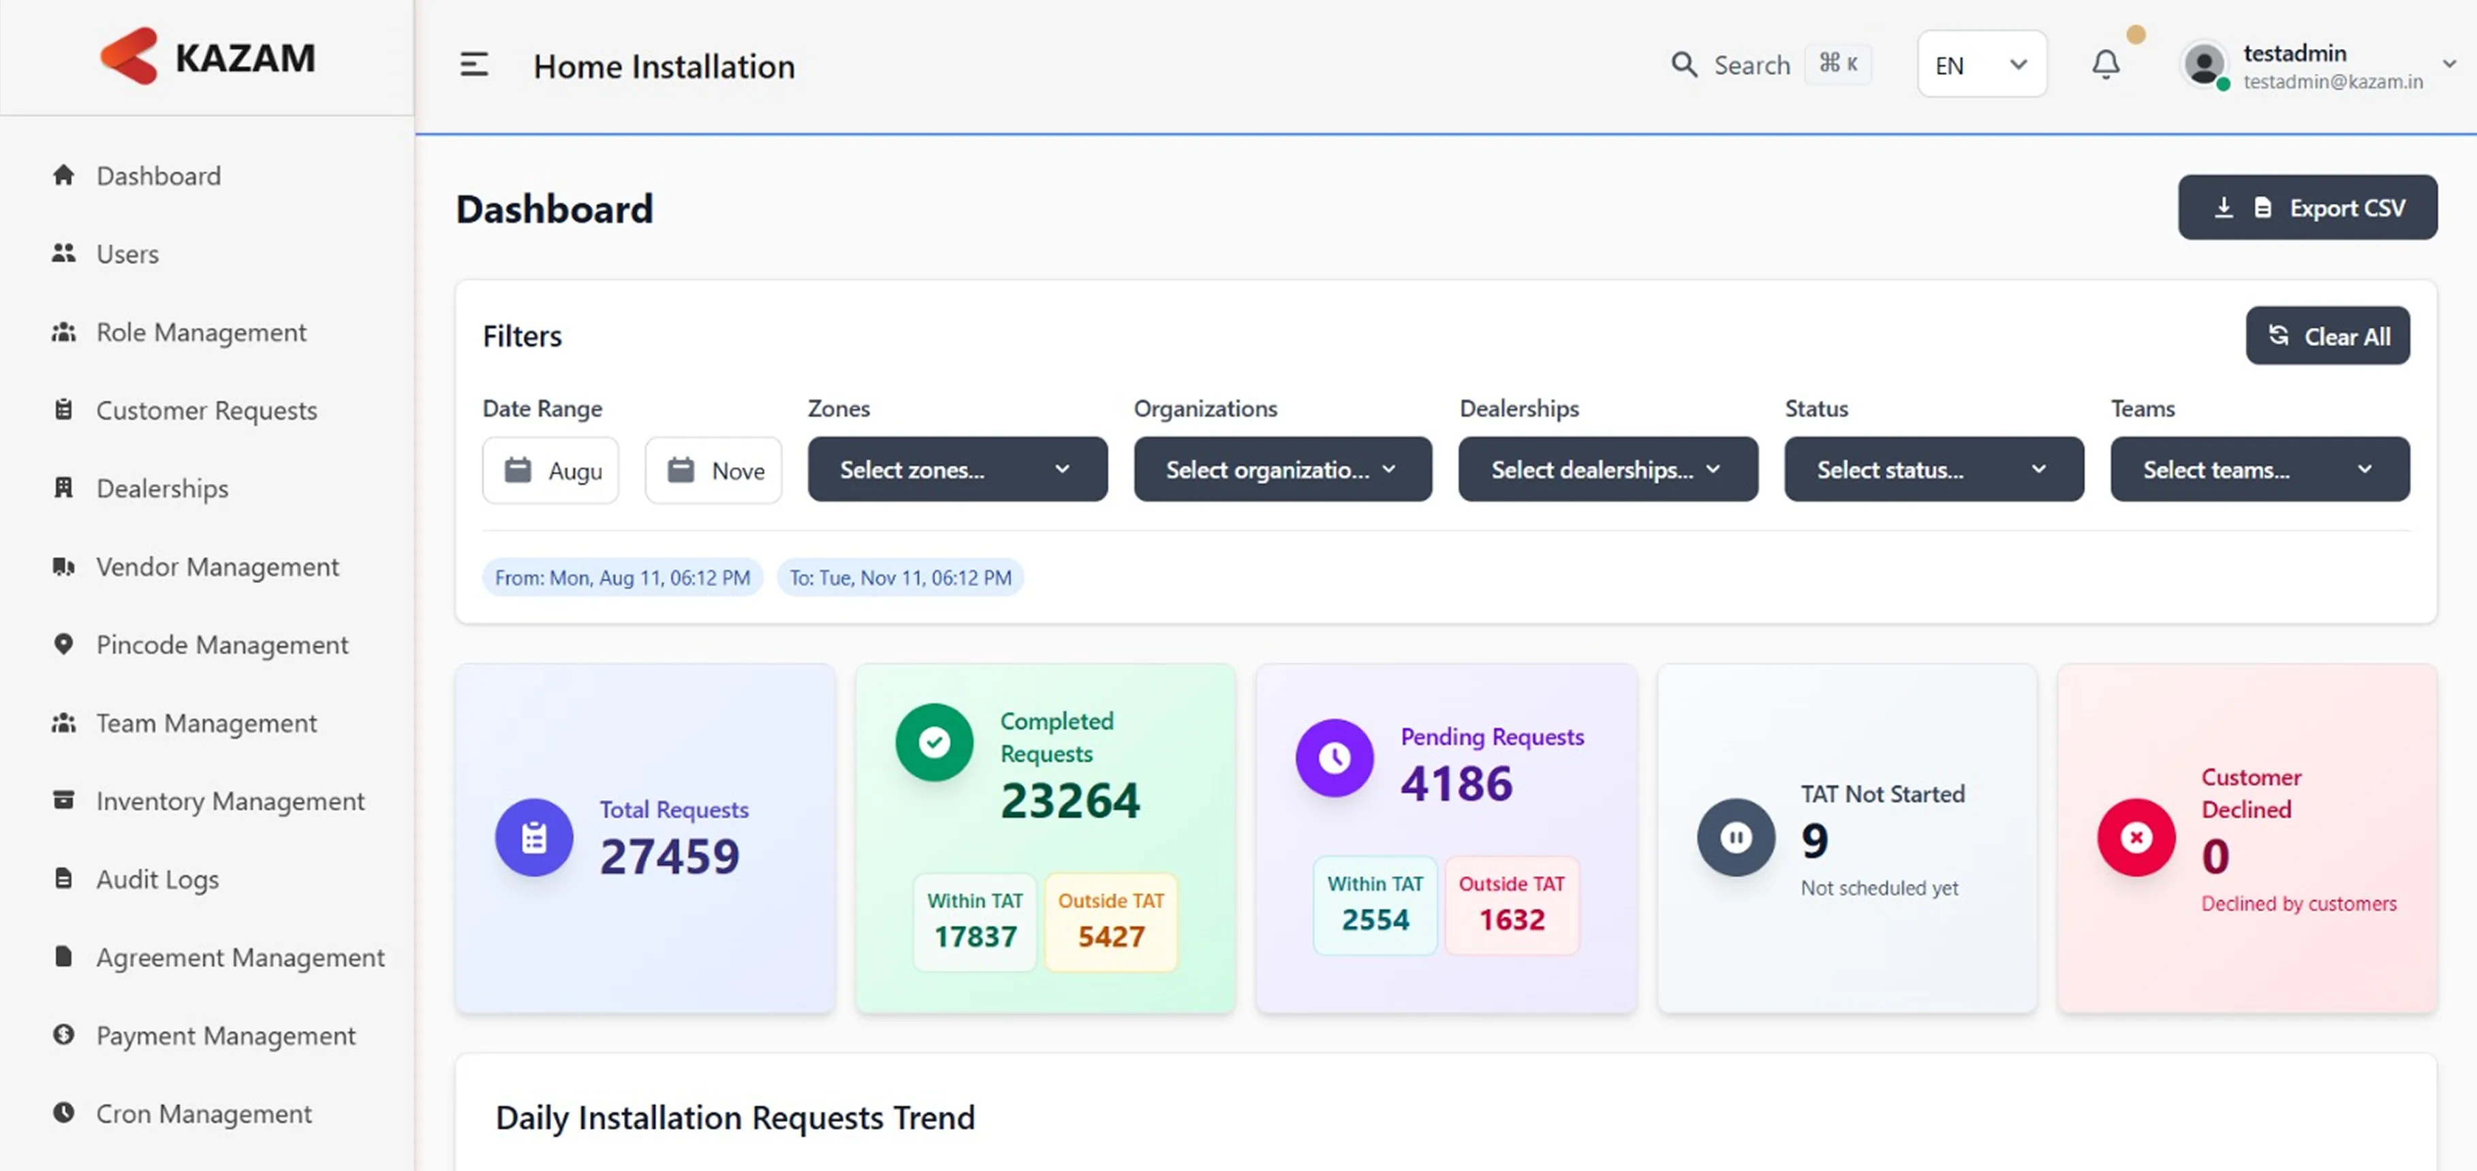Expand the Select teams dropdown

(x=2259, y=470)
